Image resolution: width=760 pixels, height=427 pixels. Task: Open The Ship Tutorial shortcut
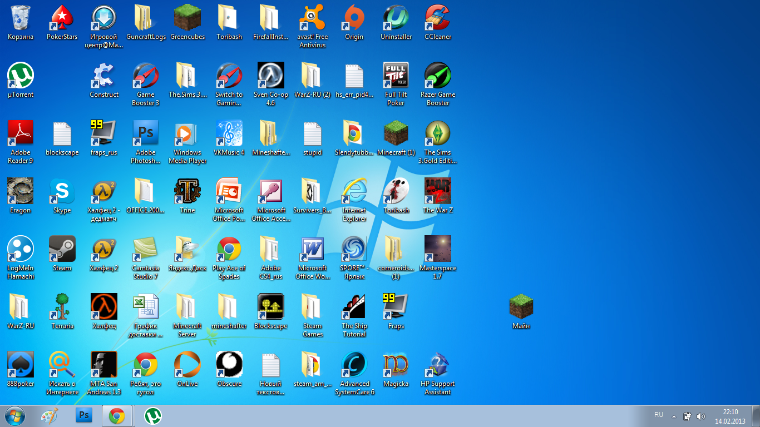(x=354, y=307)
